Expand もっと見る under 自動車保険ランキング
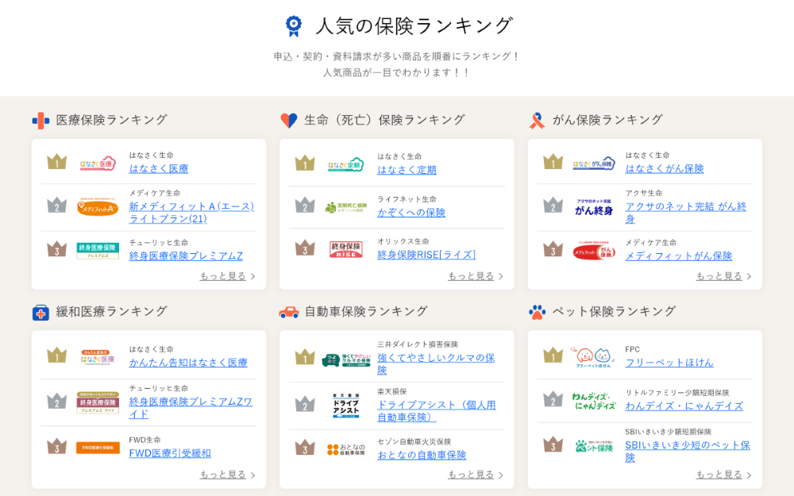Screen dimensions: 794x496 [475, 475]
